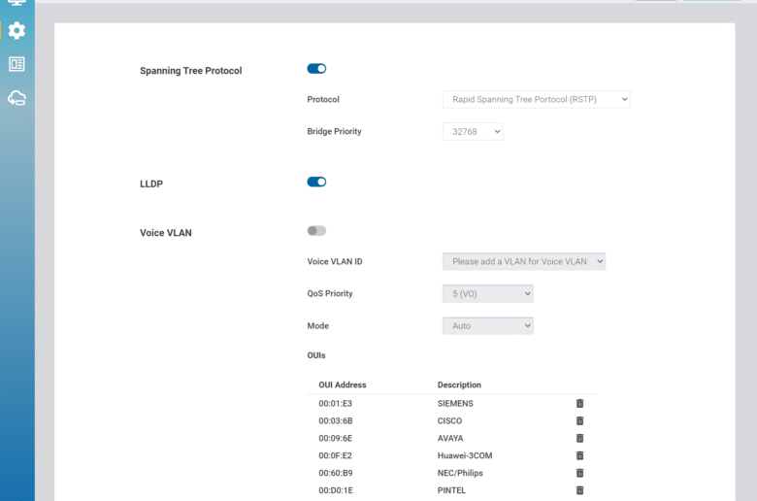This screenshot has width=757, height=501.
Task: Expand the Bridge Priority 32768 dropdown
Action: [473, 131]
